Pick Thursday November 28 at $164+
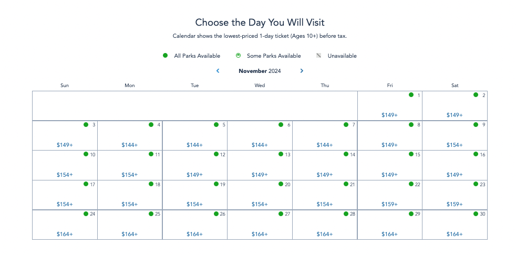The image size is (516, 256). pyautogui.click(x=325, y=225)
